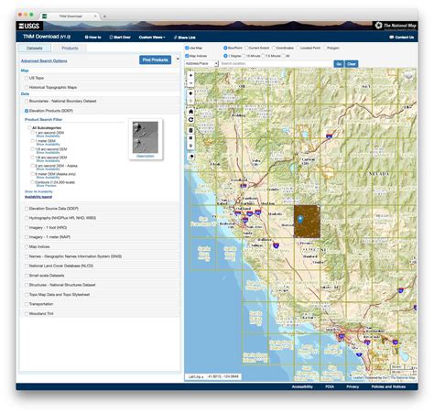
Task: Click Search location input field
Action: pyautogui.click(x=277, y=63)
